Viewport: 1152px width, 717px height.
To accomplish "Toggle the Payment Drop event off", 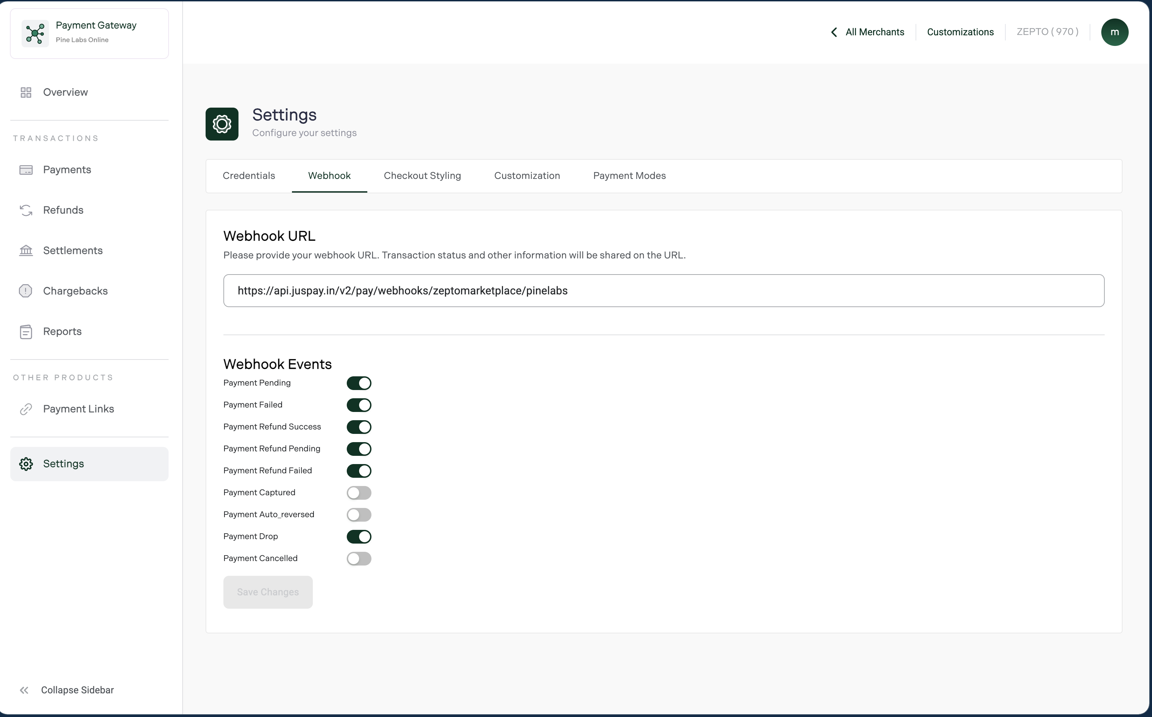I will click(x=359, y=537).
